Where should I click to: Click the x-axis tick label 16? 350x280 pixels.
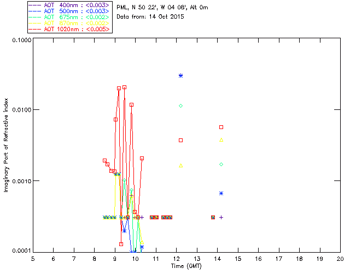pos(259,259)
